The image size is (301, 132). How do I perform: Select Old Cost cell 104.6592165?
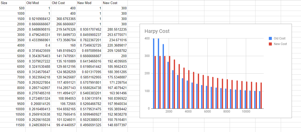point(64,109)
